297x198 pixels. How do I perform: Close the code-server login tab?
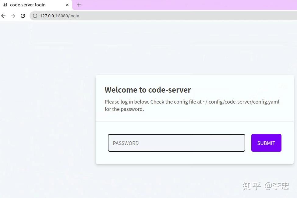point(67,5)
